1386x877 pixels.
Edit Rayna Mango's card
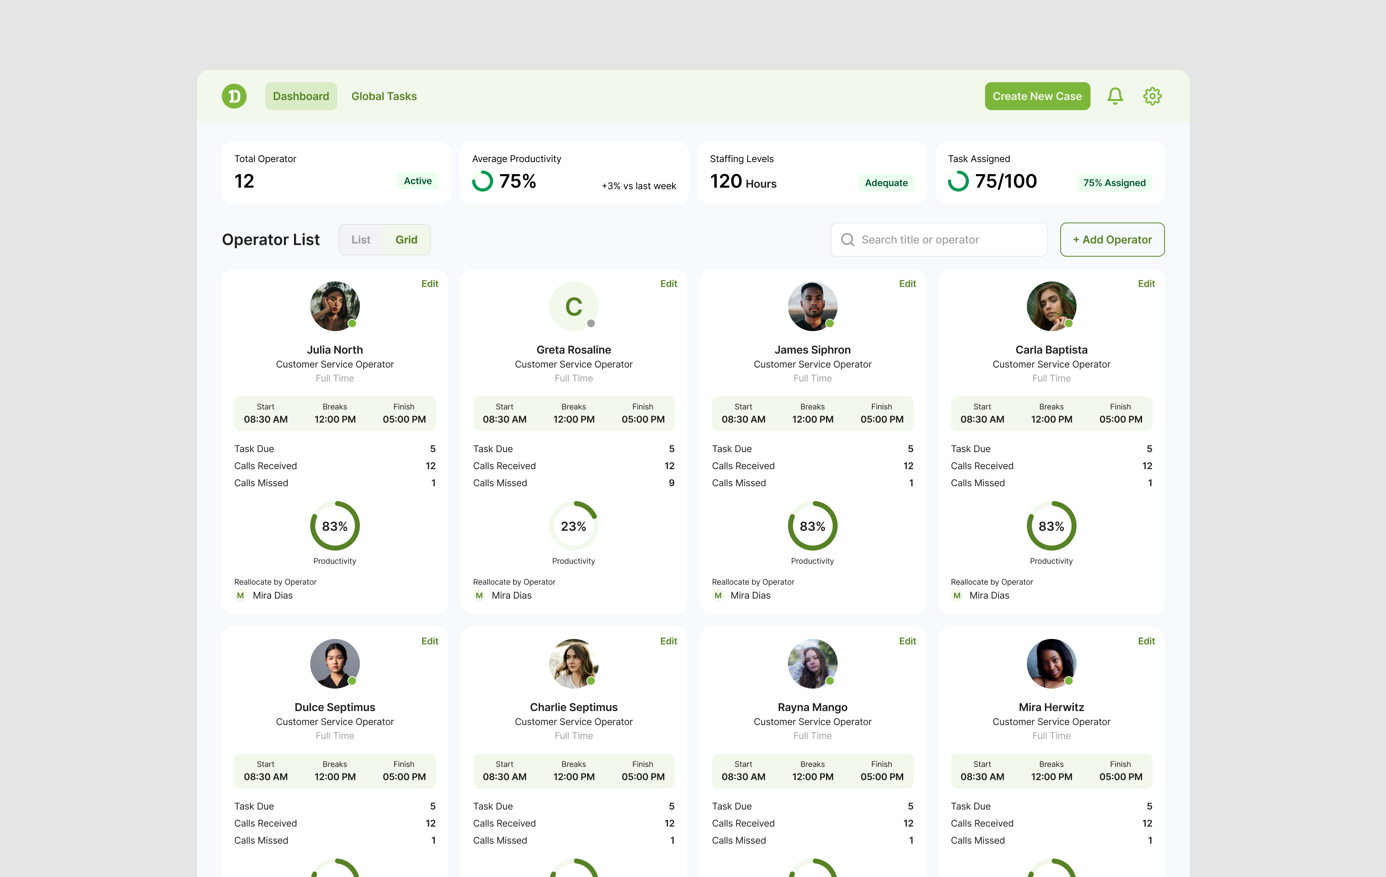point(907,641)
